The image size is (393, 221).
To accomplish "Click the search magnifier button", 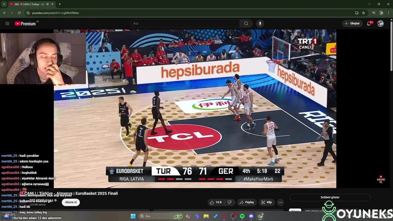I will point(246,23).
